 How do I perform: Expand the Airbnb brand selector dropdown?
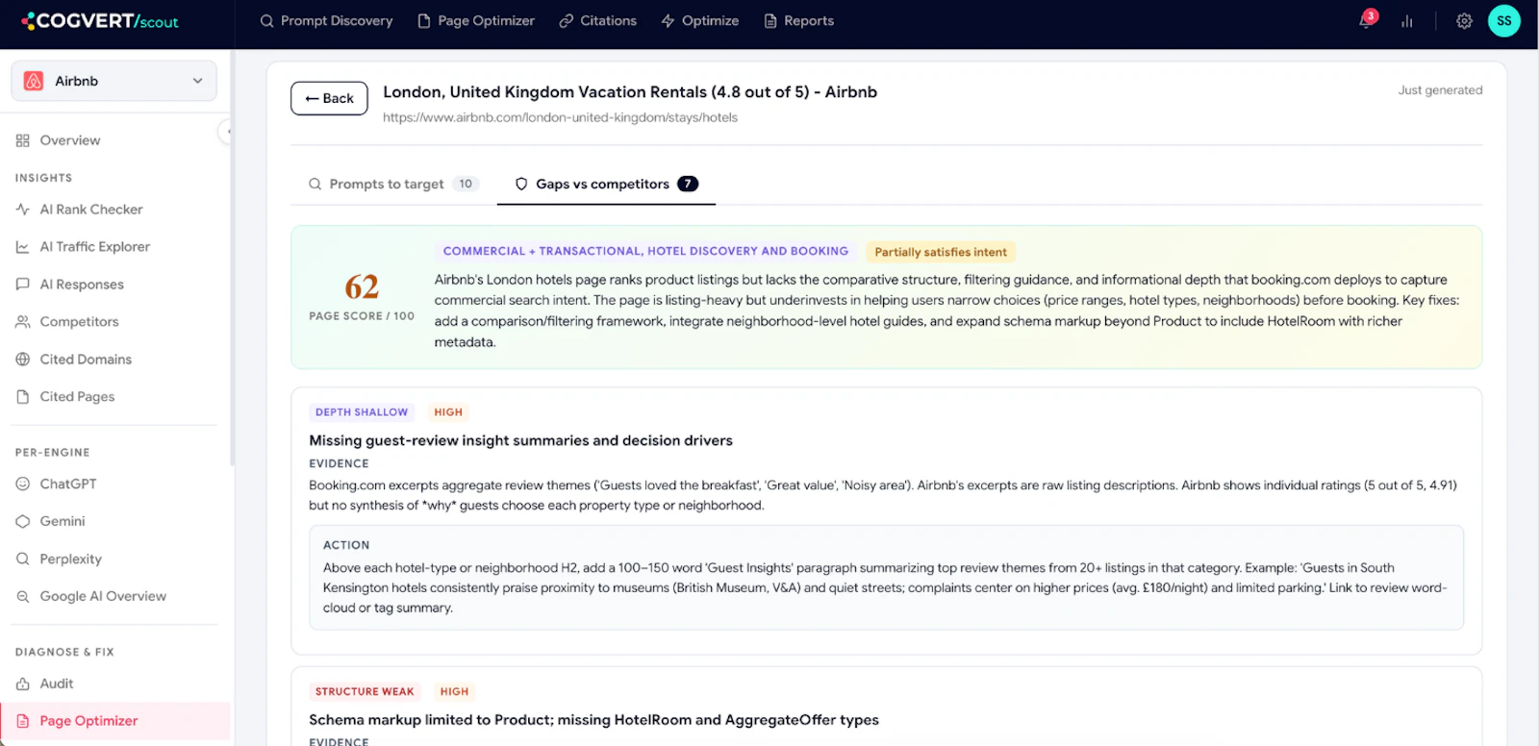point(114,81)
